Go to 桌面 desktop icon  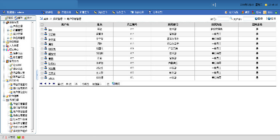click(x=243, y=12)
